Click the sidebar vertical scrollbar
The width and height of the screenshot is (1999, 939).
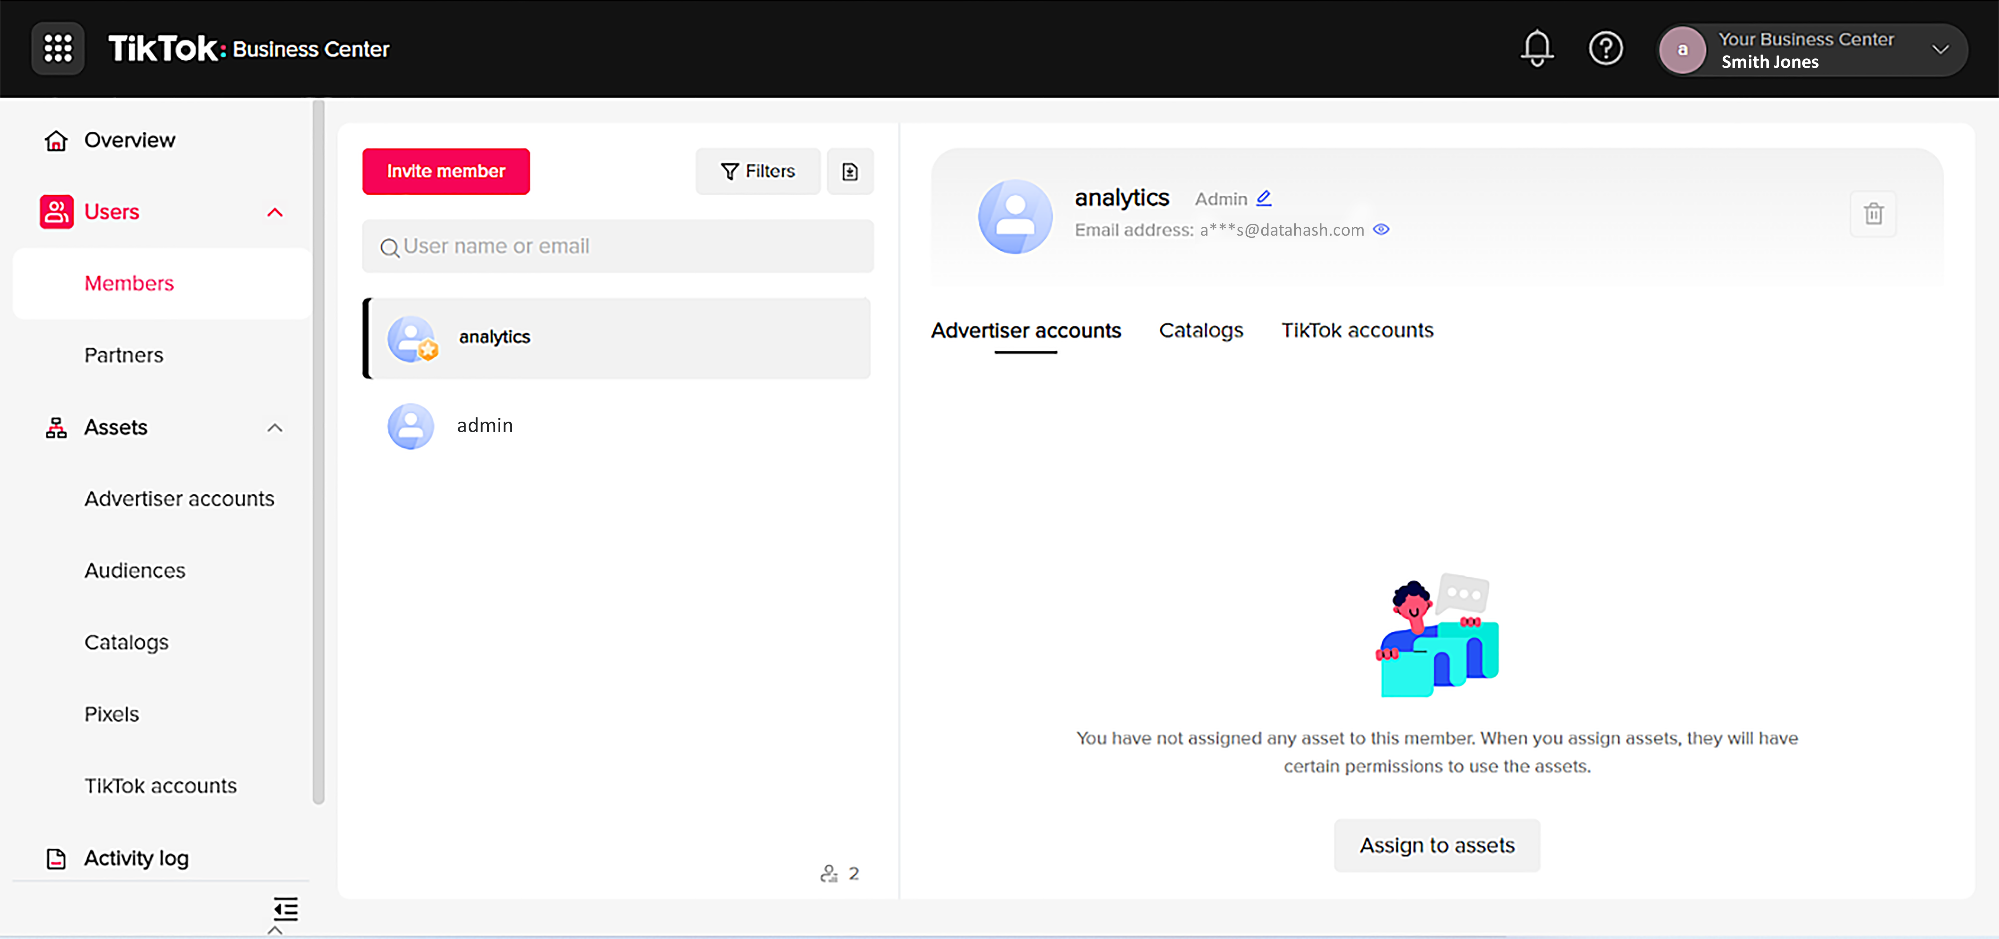318,452
